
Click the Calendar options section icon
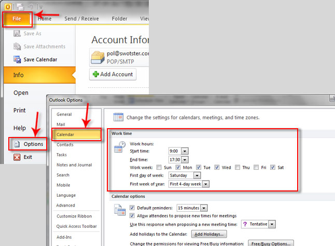click(120, 210)
